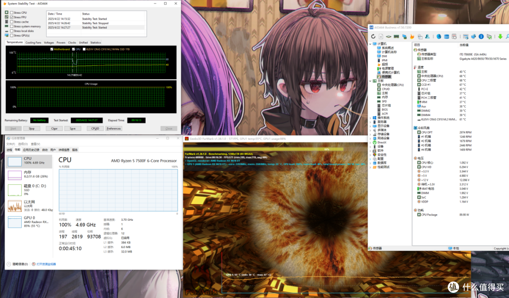Switch to the Powers tab
Viewport: 509px width, 298px height.
coord(61,42)
